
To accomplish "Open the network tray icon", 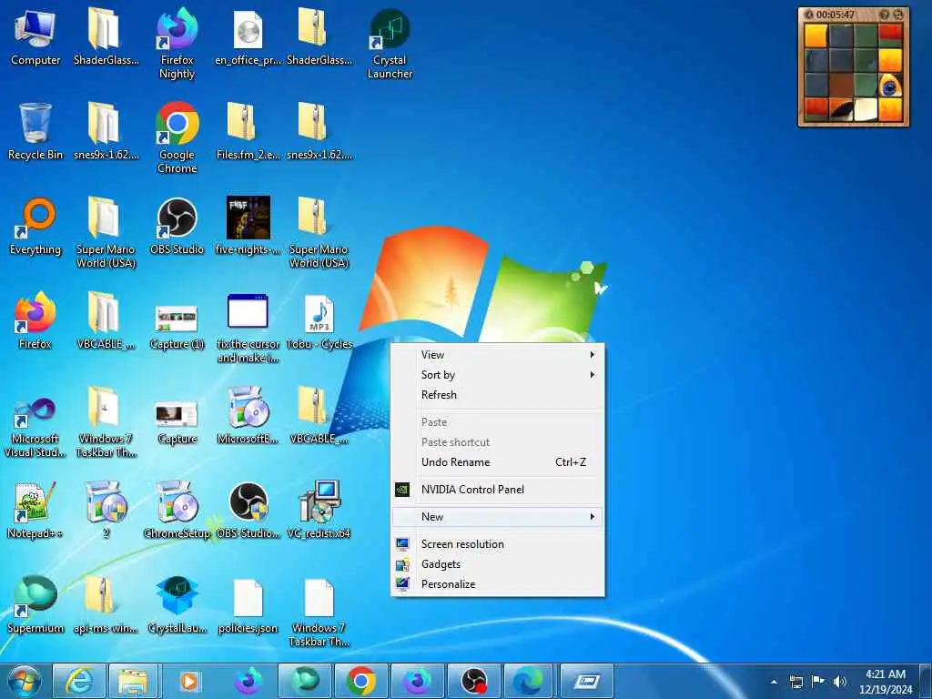I will pos(795,682).
